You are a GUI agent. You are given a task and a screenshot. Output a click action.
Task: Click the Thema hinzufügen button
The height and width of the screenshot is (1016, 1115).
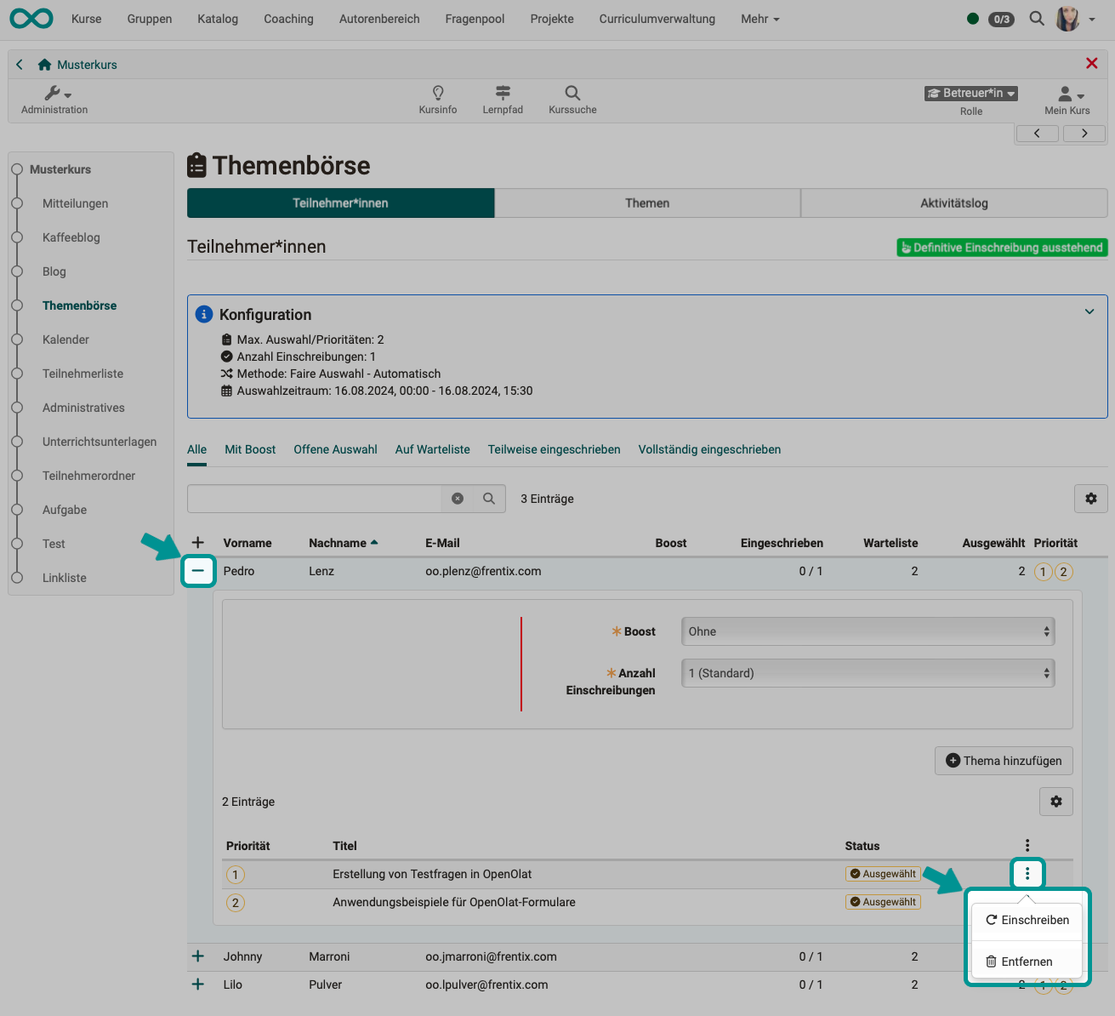point(1004,760)
